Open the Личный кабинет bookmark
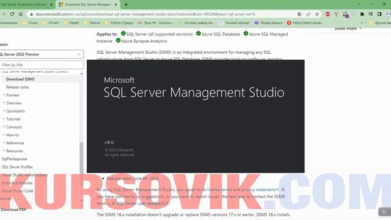 point(234,23)
